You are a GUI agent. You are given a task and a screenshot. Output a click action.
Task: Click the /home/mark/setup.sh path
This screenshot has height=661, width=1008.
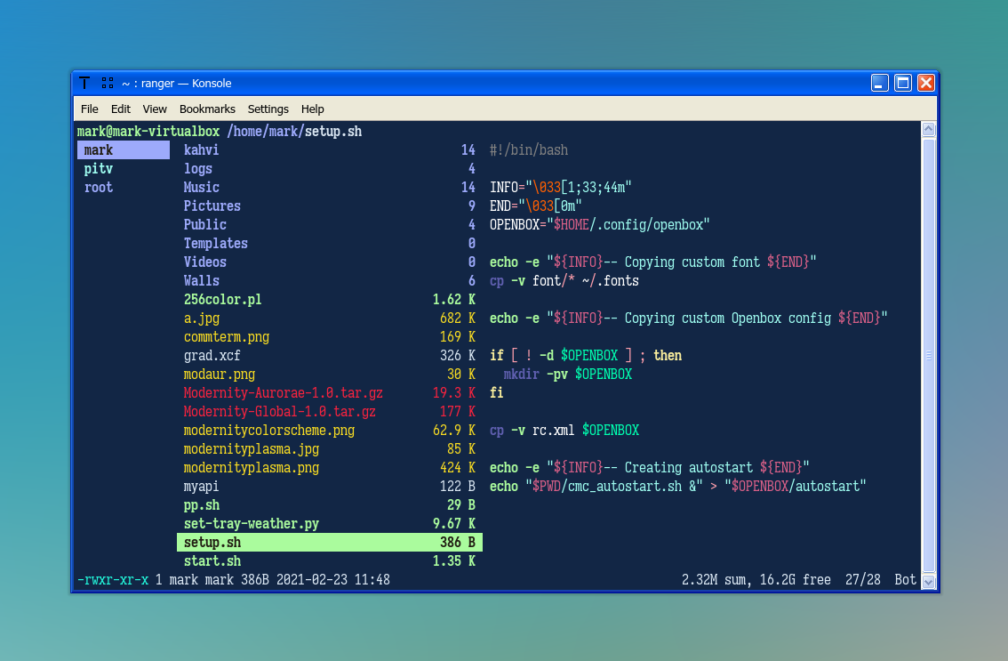294,132
